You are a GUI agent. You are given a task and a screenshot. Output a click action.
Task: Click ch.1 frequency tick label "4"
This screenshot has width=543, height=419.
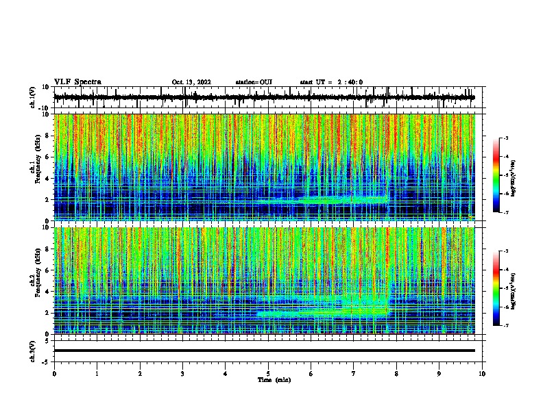point(47,179)
